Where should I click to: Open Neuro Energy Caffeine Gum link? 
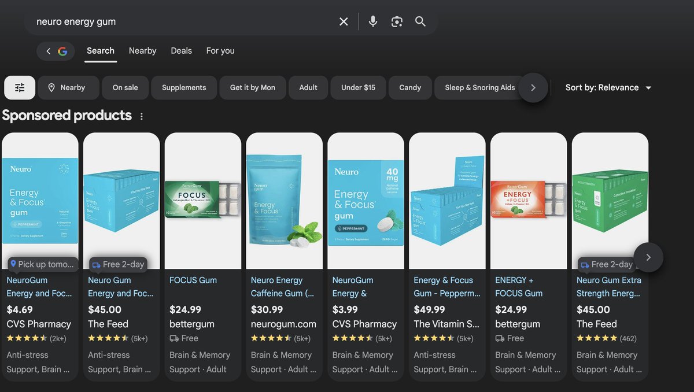click(283, 287)
